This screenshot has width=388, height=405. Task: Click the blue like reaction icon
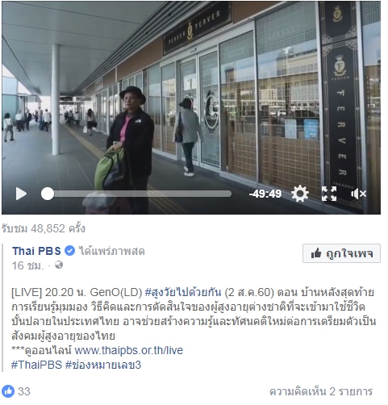coord(8,391)
